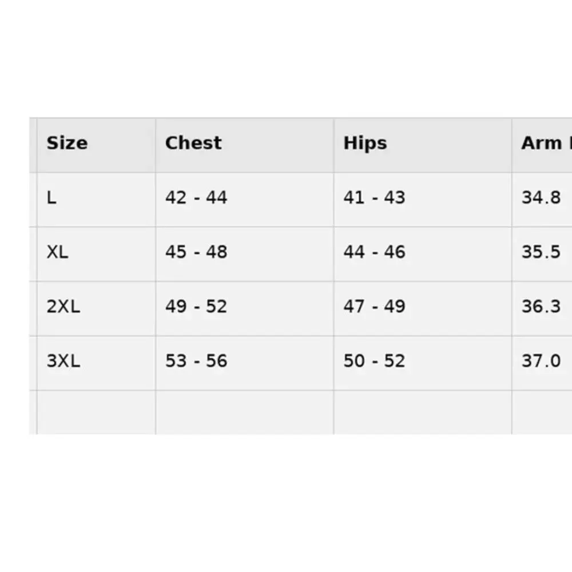The image size is (572, 572).
Task: Click arm length value 35.5
Action: click(x=541, y=252)
